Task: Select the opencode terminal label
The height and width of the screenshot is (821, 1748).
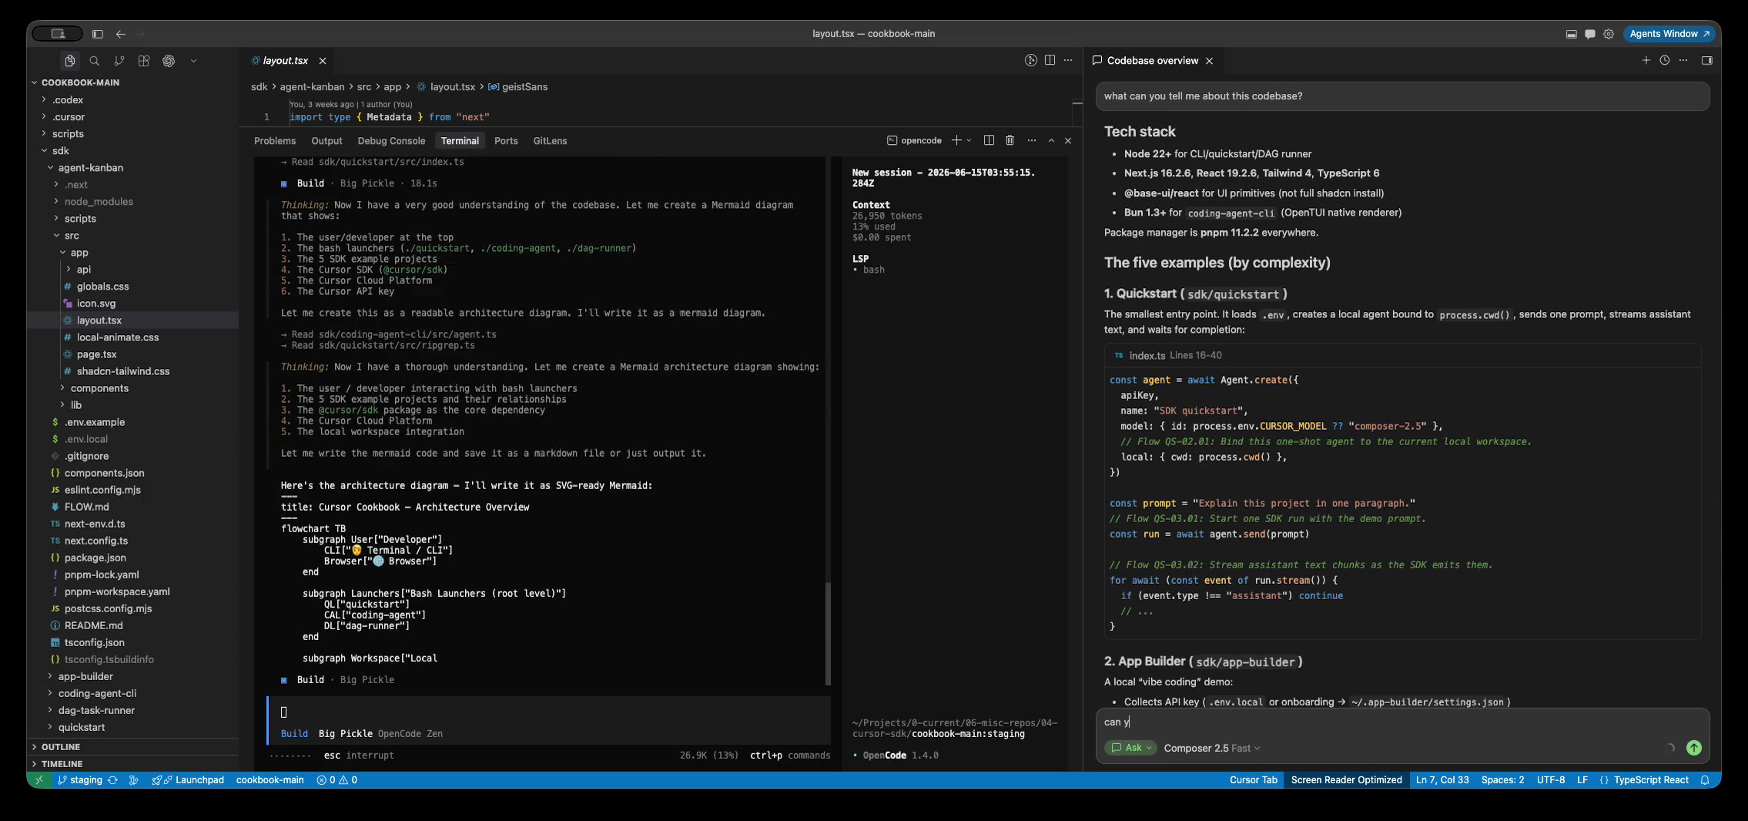Action: point(914,140)
